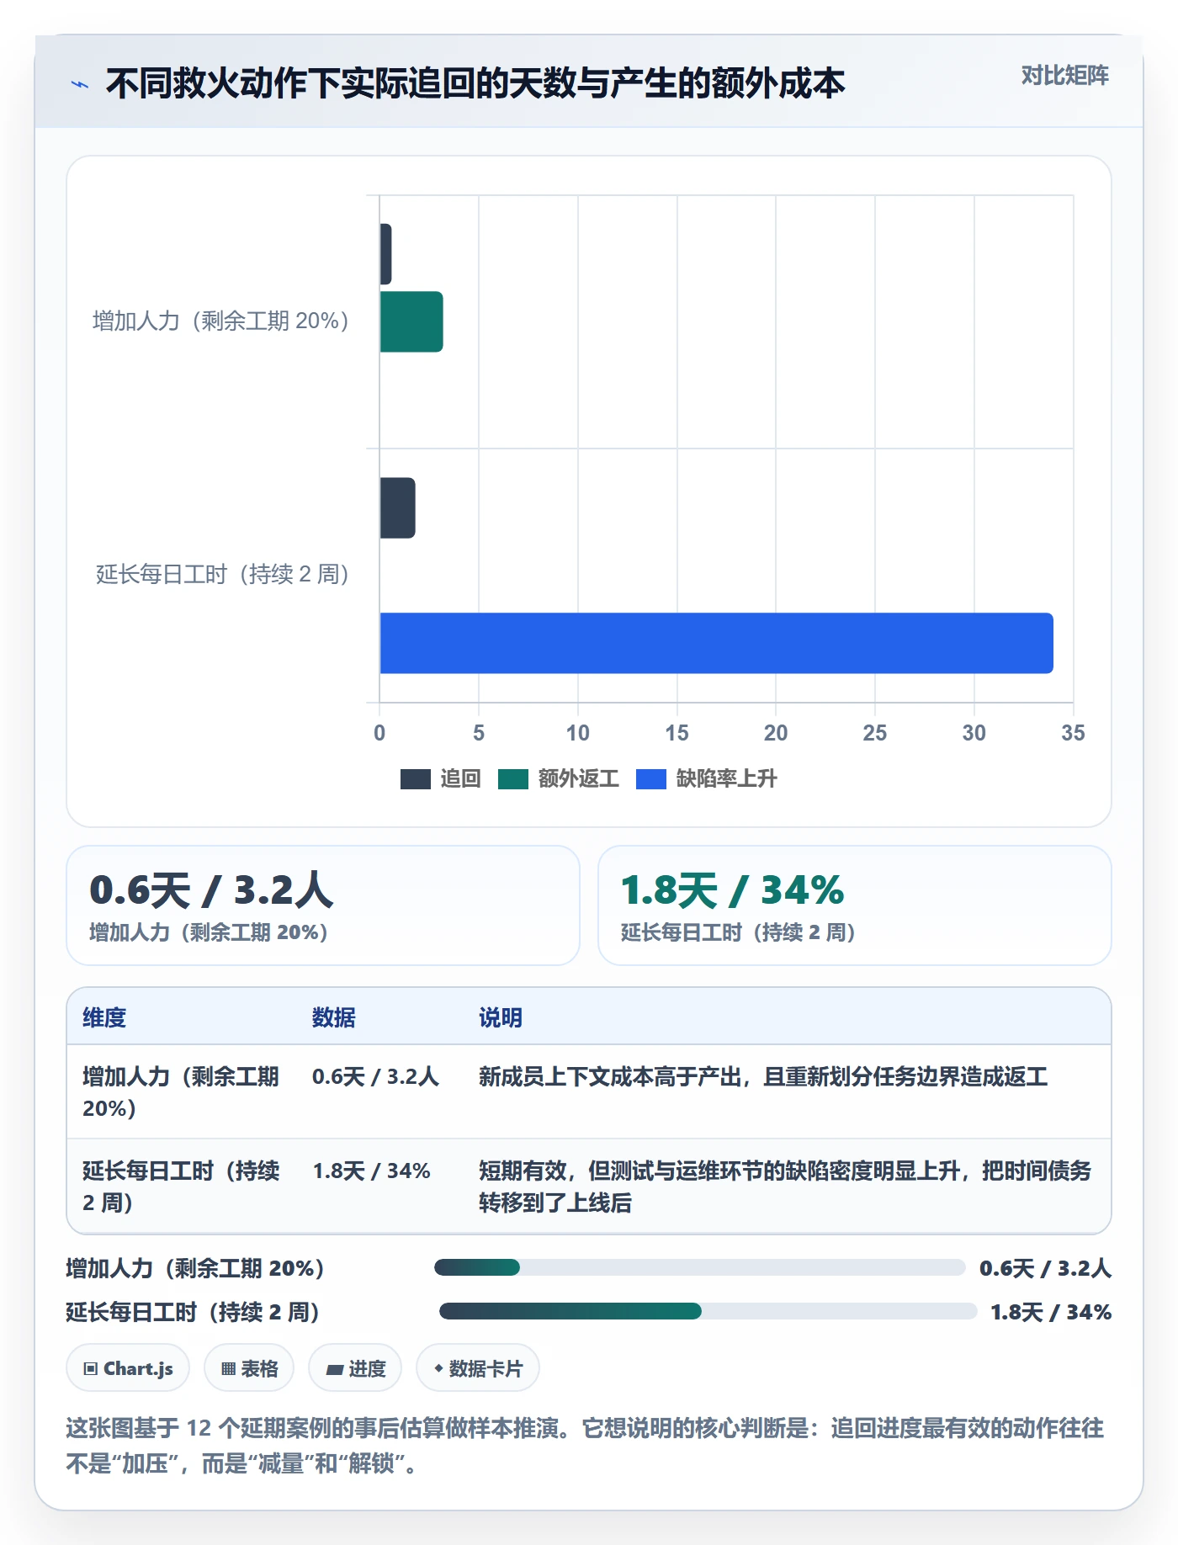
Task: Click the 延长每日工时 progress bar
Action: tap(708, 1311)
